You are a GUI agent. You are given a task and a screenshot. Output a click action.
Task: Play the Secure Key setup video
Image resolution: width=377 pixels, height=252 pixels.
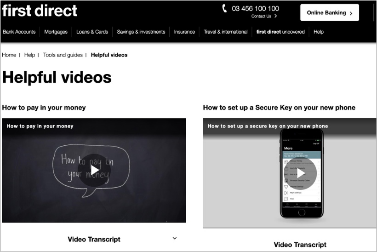coord(300,173)
